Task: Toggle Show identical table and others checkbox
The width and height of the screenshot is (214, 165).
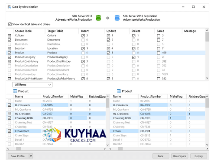Action: (x=10, y=24)
